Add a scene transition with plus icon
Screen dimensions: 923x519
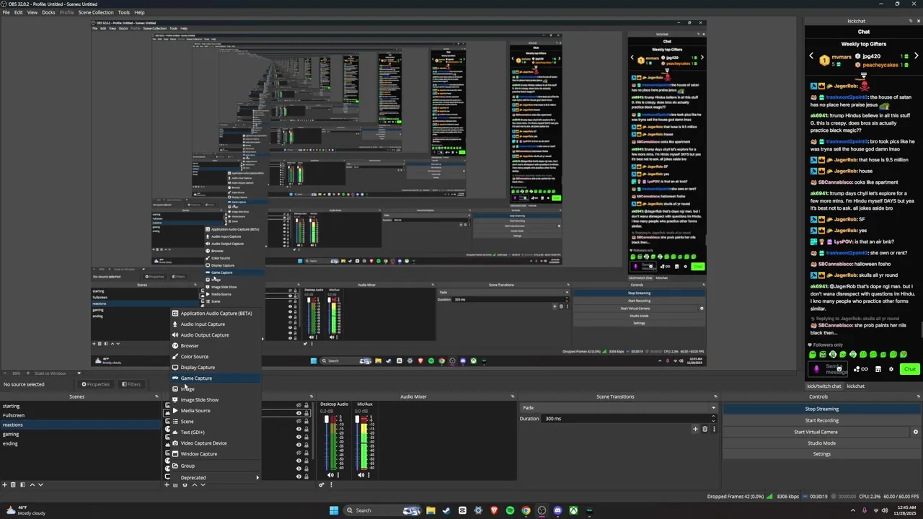point(696,429)
